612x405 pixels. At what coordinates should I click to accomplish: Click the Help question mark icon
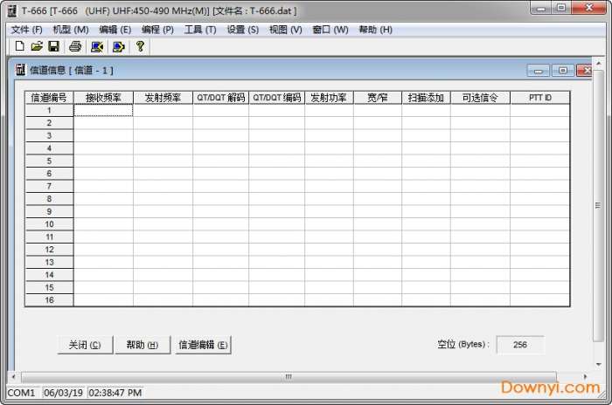(140, 46)
